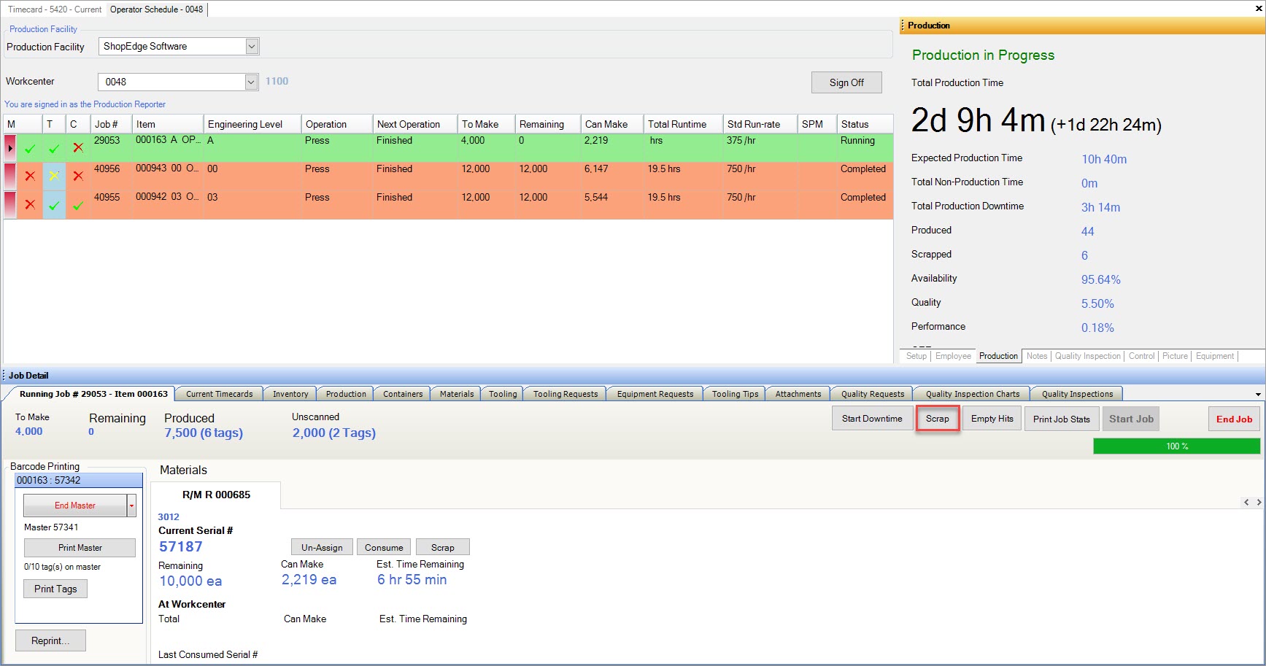This screenshot has height=666, width=1266.
Task: Select the Operator Schedule - 0048 tab
Action: click(x=156, y=9)
